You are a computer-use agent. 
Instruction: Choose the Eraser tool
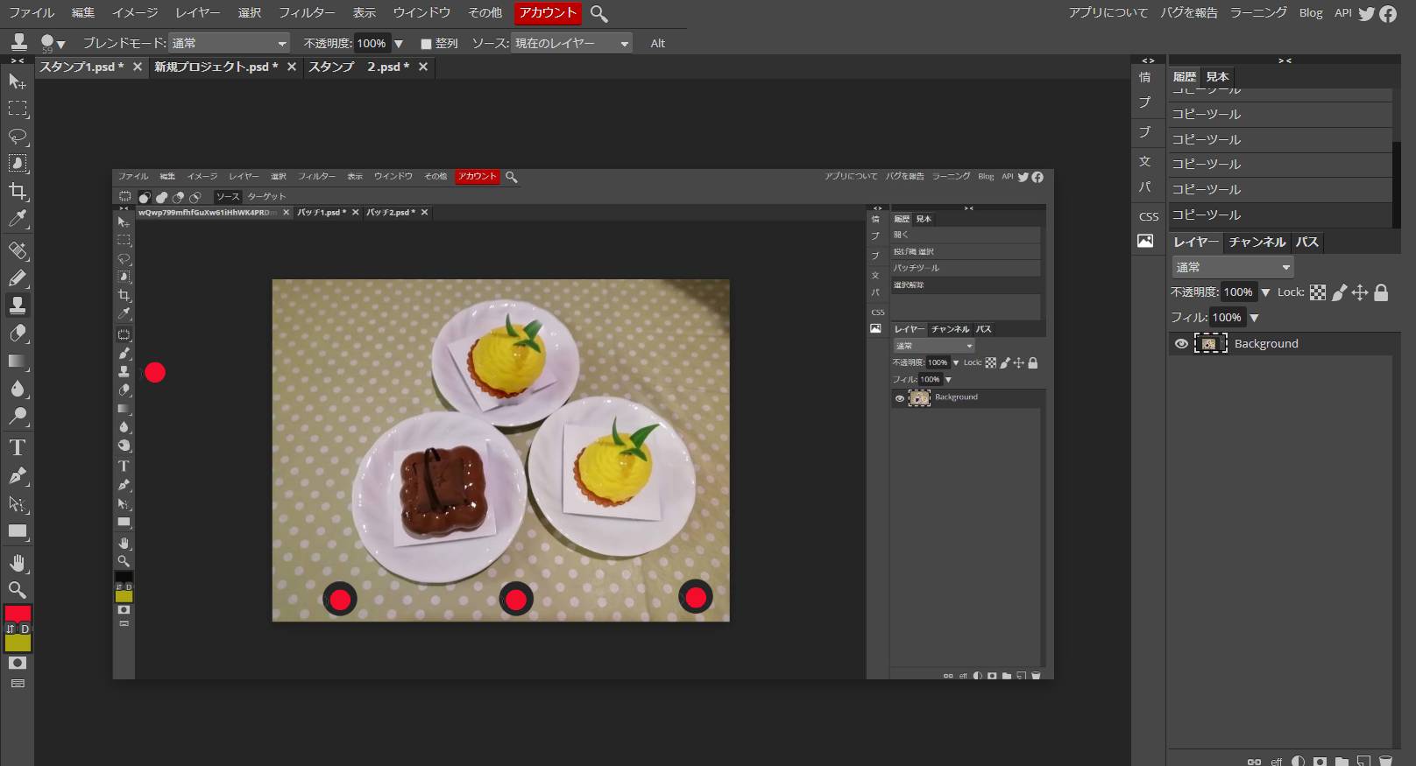(18, 334)
